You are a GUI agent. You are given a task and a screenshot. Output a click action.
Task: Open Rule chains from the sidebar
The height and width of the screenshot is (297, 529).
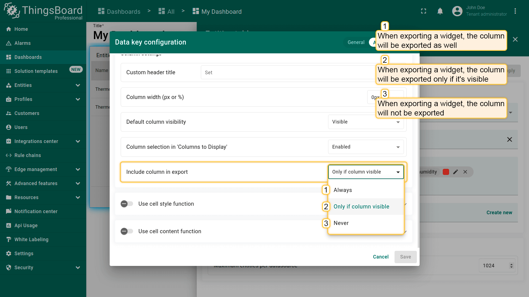tap(28, 155)
